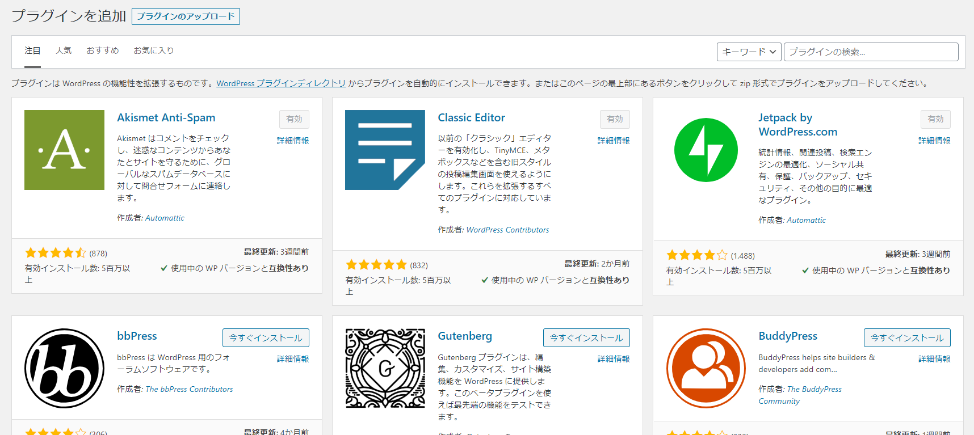
Task: Click the compatibility checkmark on Classic Editor card
Action: [x=485, y=280]
